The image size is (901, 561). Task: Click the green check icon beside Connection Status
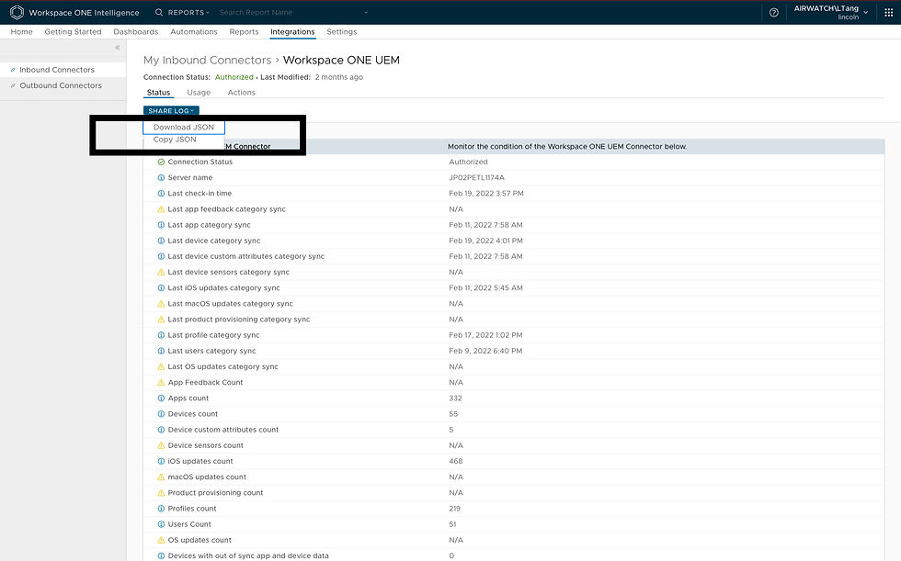coord(161,163)
